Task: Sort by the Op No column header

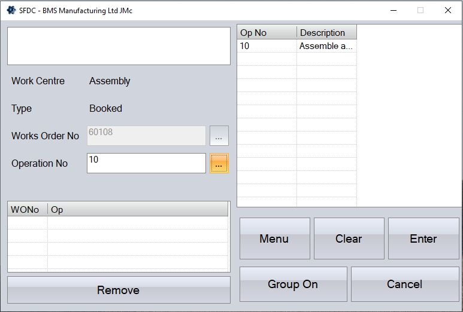Action: click(267, 33)
